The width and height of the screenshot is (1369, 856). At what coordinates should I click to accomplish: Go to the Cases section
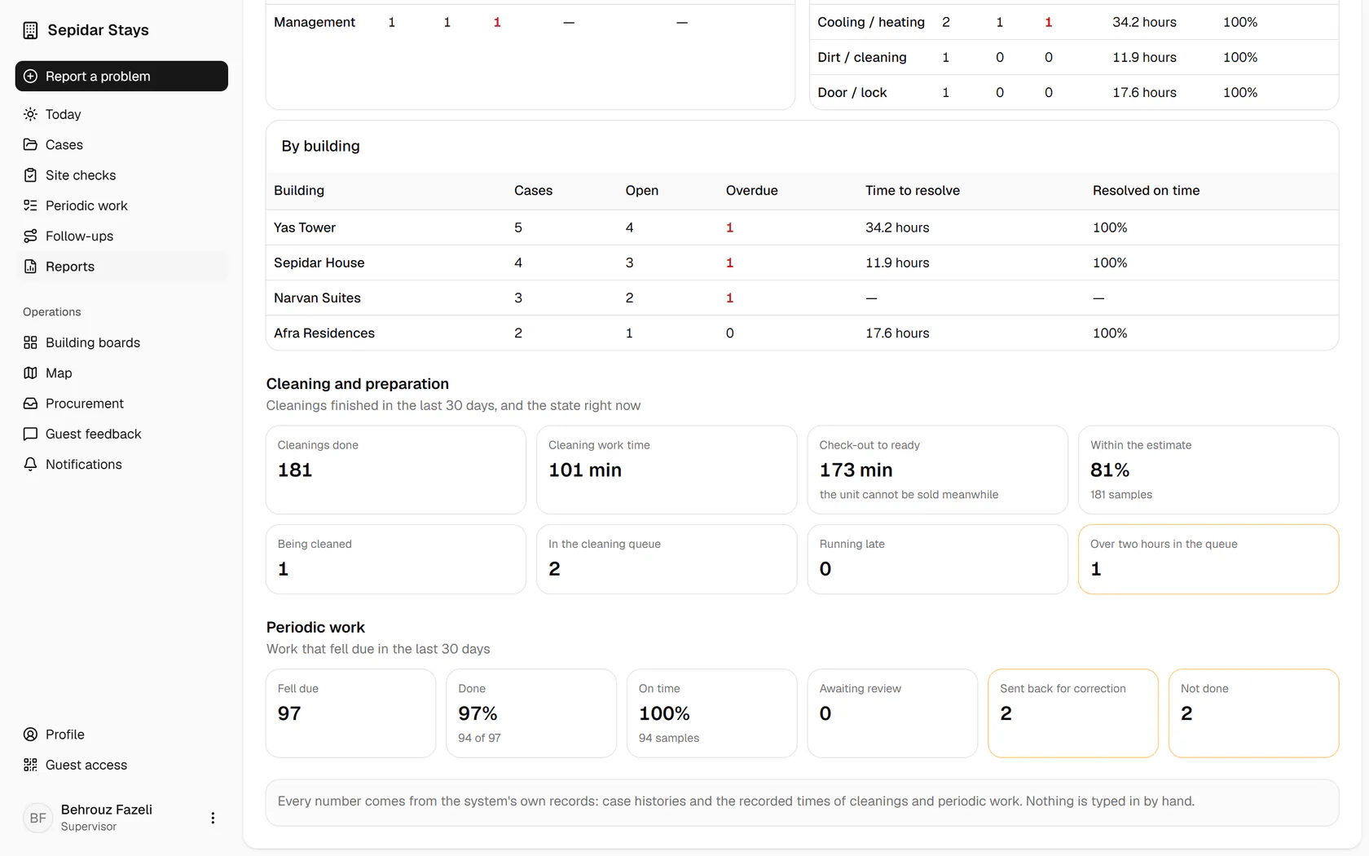point(121,144)
